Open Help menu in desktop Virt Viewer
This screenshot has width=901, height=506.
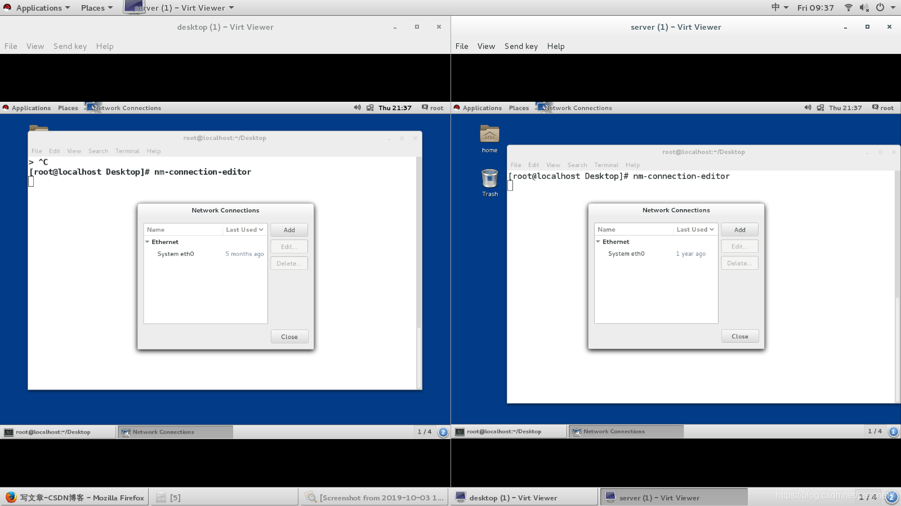[105, 46]
